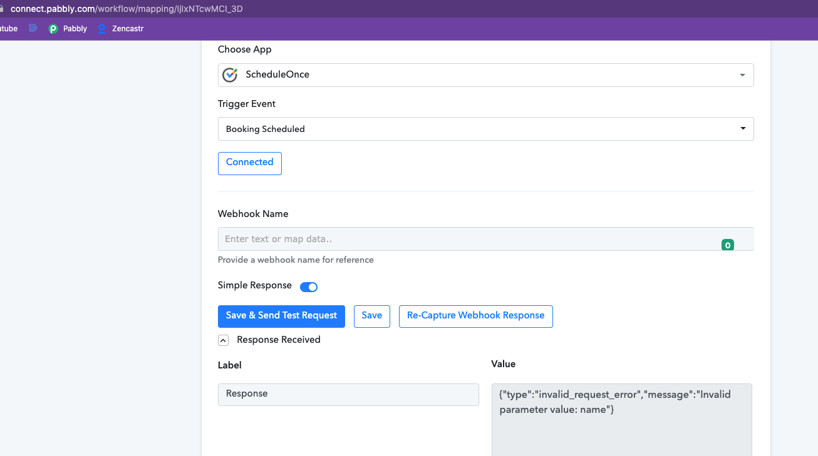Image resolution: width=818 pixels, height=456 pixels.
Task: Open the Zencastr bookmark
Action: click(120, 29)
